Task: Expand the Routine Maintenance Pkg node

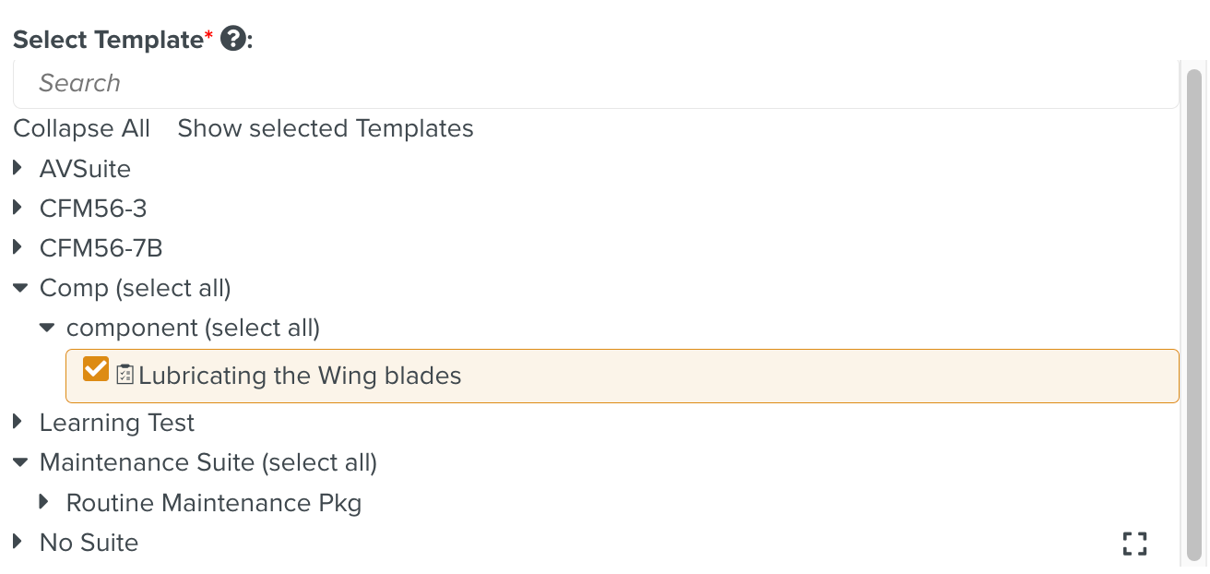Action: click(x=45, y=501)
